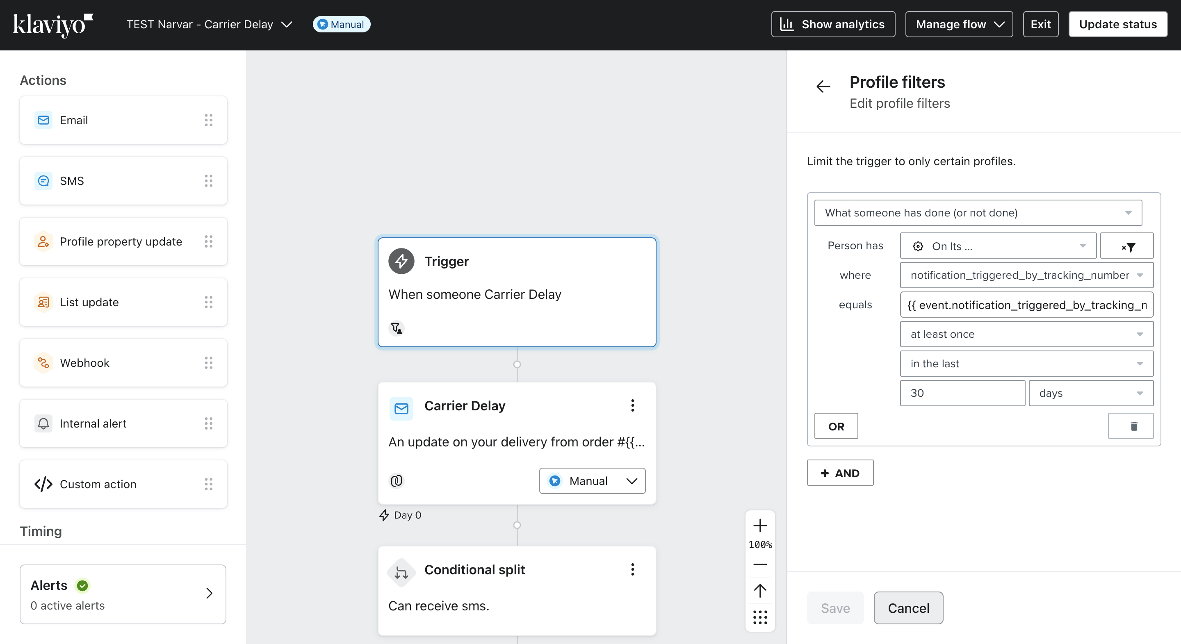The width and height of the screenshot is (1181, 644).
Task: Click the add filter funnel button
Action: tap(1127, 246)
